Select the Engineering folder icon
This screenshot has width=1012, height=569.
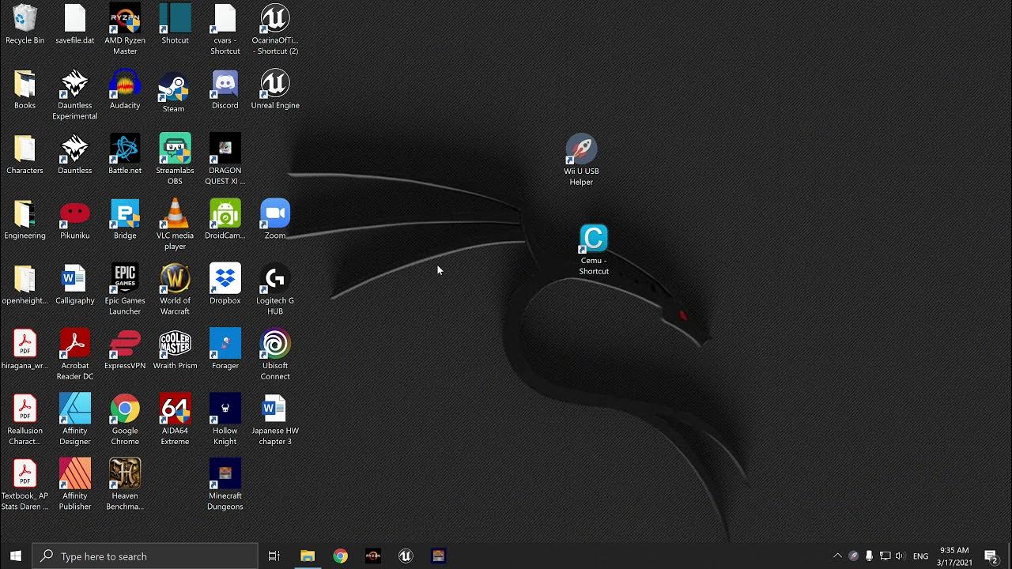tap(25, 220)
